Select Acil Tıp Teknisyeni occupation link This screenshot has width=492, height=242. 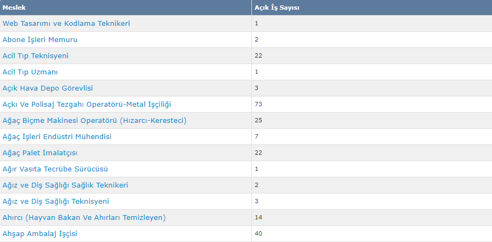(x=36, y=56)
